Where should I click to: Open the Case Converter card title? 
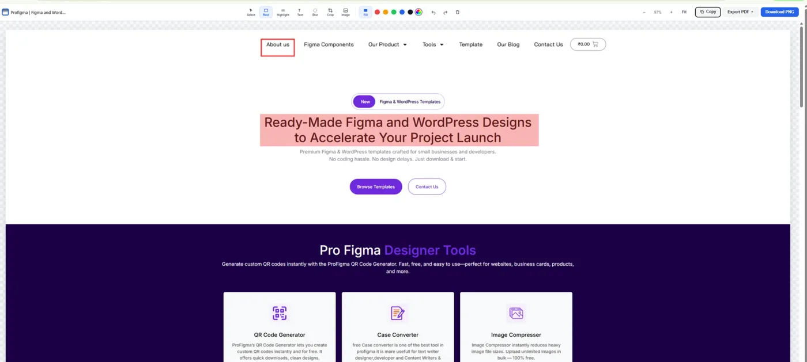coord(398,335)
